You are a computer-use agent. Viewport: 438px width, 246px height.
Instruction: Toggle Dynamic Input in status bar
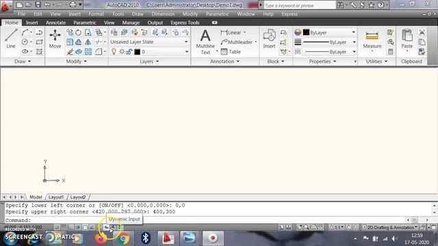click(107, 228)
